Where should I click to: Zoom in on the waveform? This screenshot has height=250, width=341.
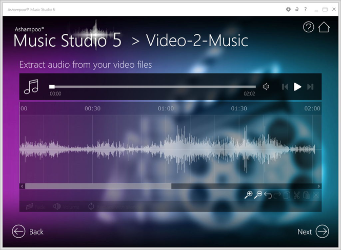pos(248,195)
